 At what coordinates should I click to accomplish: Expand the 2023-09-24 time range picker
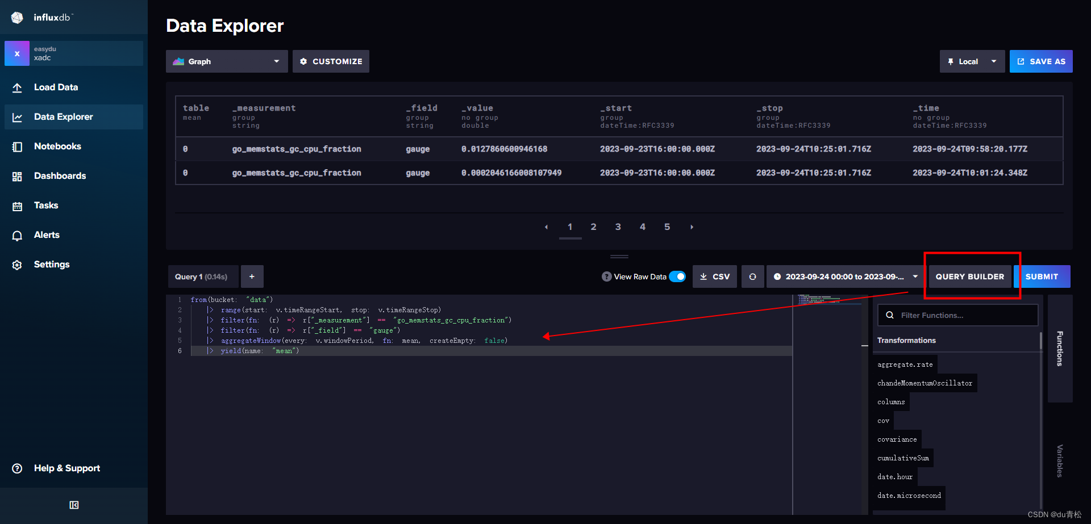point(845,276)
